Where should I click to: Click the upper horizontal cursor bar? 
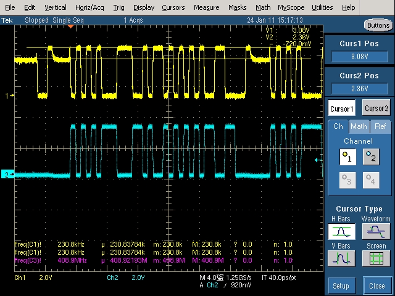coord(168,47)
